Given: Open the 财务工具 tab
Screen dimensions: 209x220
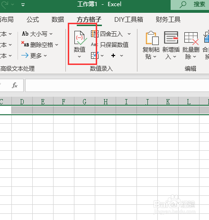Looking at the screenshot, I should (x=168, y=20).
